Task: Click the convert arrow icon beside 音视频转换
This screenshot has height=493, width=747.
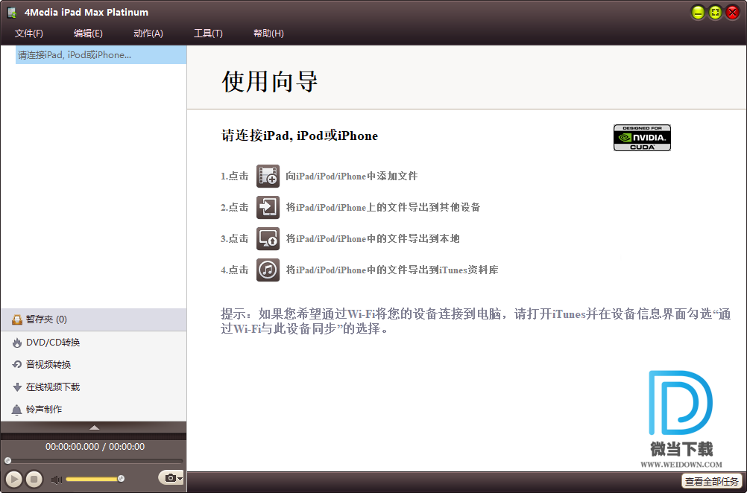Action: click(x=17, y=364)
